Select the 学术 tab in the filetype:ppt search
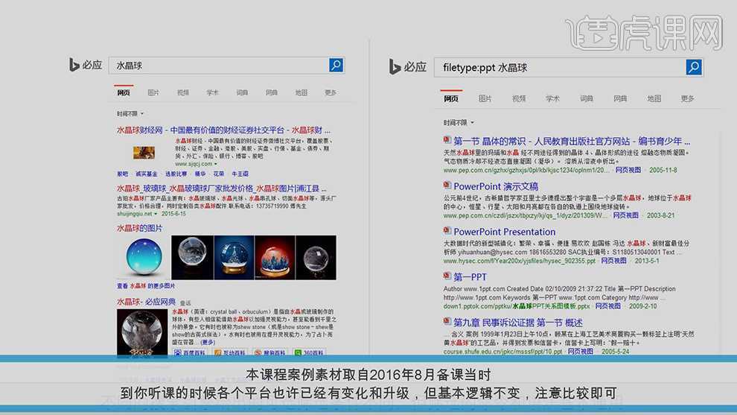Screen dimensions: 737x415 (x=552, y=98)
